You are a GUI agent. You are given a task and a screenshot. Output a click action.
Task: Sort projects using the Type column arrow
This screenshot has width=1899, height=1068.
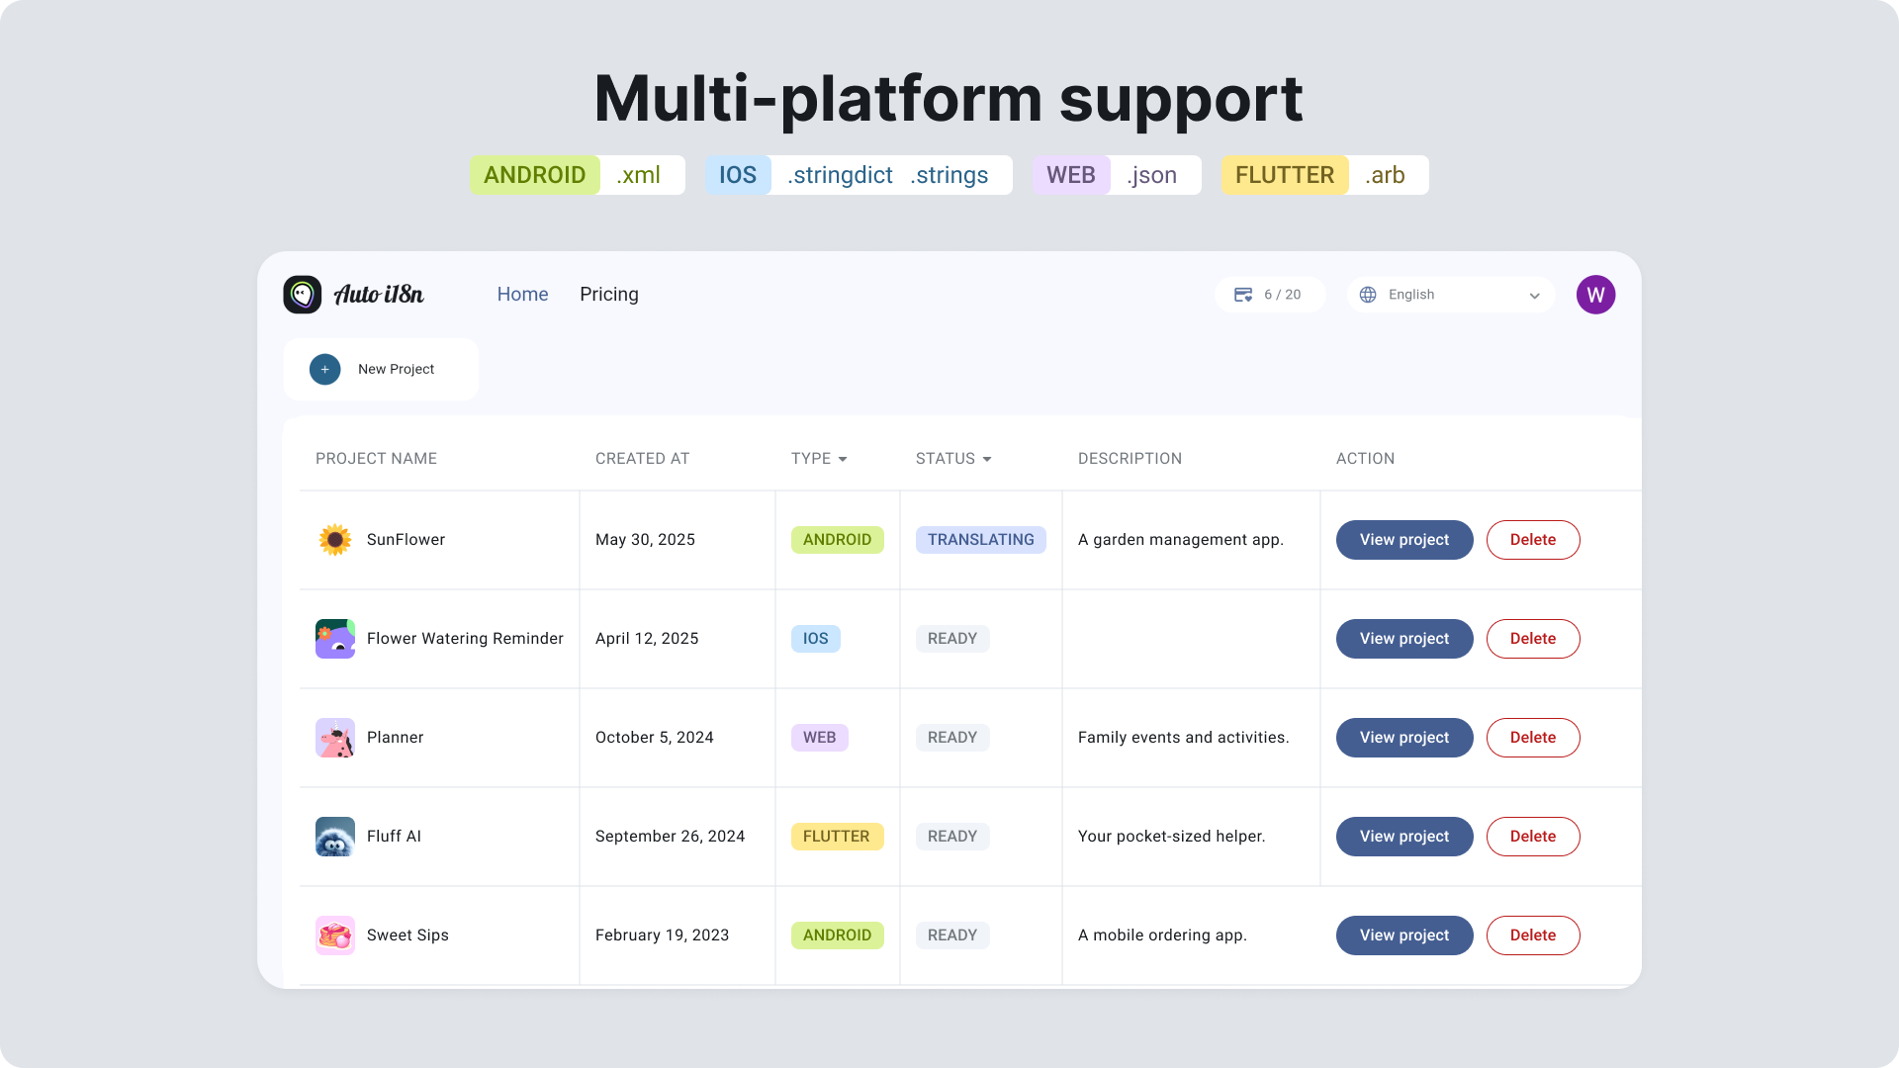tap(844, 459)
